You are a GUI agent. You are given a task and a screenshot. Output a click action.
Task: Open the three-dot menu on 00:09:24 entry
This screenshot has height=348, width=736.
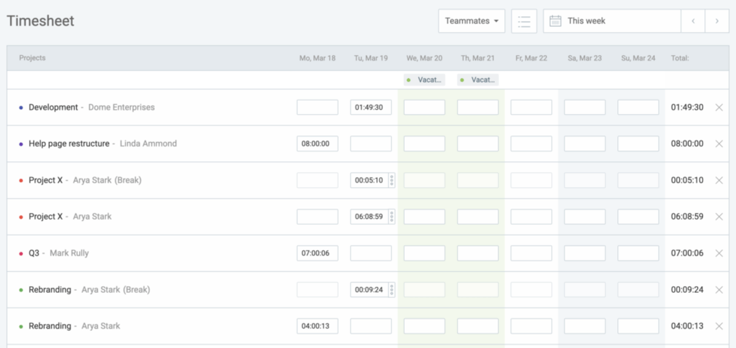392,289
